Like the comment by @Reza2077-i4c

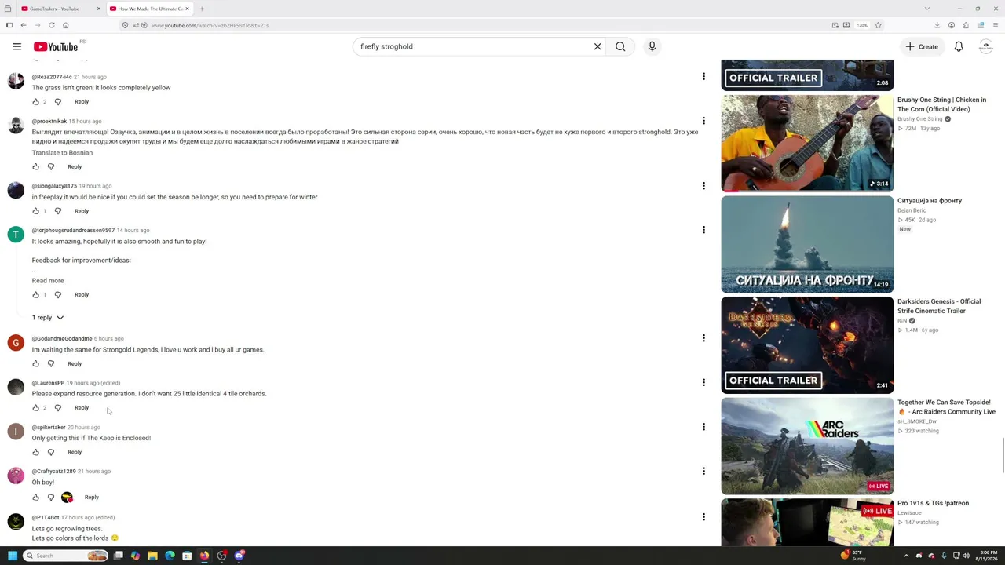pyautogui.click(x=35, y=102)
